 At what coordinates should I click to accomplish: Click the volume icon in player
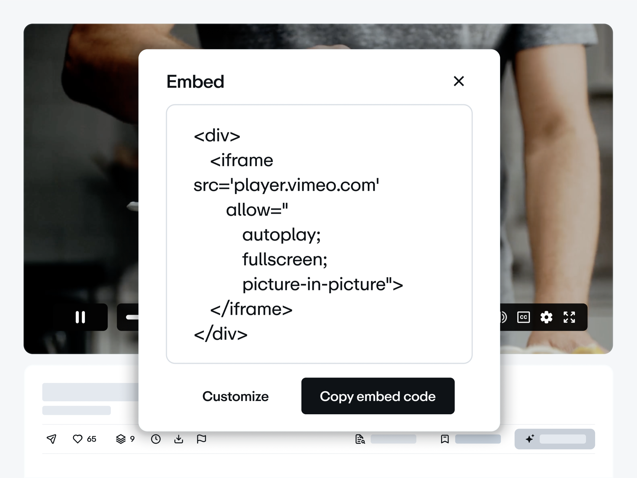pos(503,317)
